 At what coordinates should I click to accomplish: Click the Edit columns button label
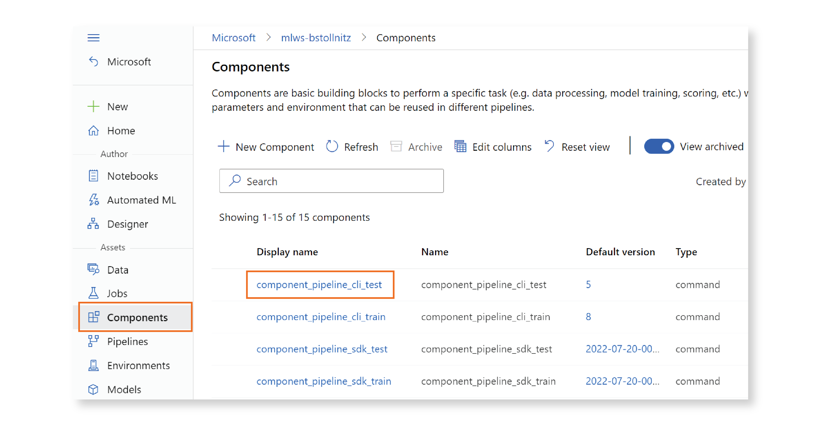pyautogui.click(x=502, y=147)
